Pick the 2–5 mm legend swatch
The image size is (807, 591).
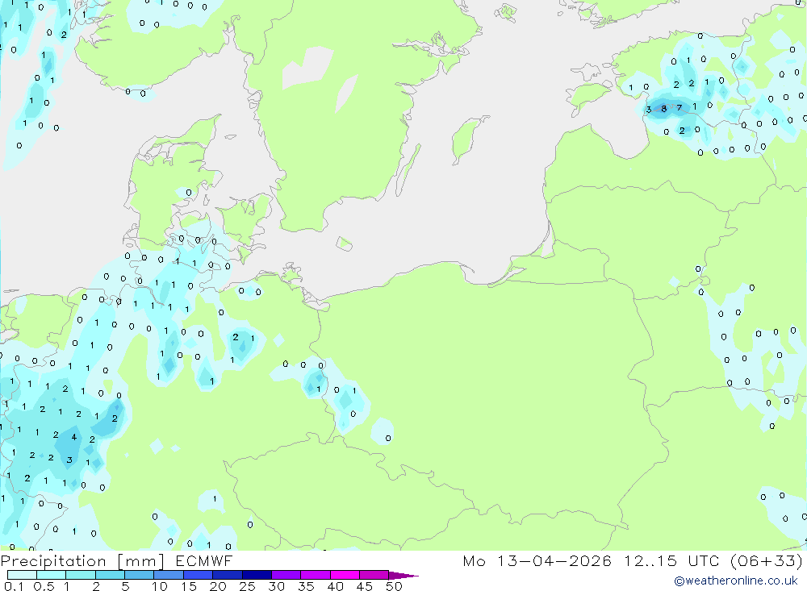pos(110,575)
